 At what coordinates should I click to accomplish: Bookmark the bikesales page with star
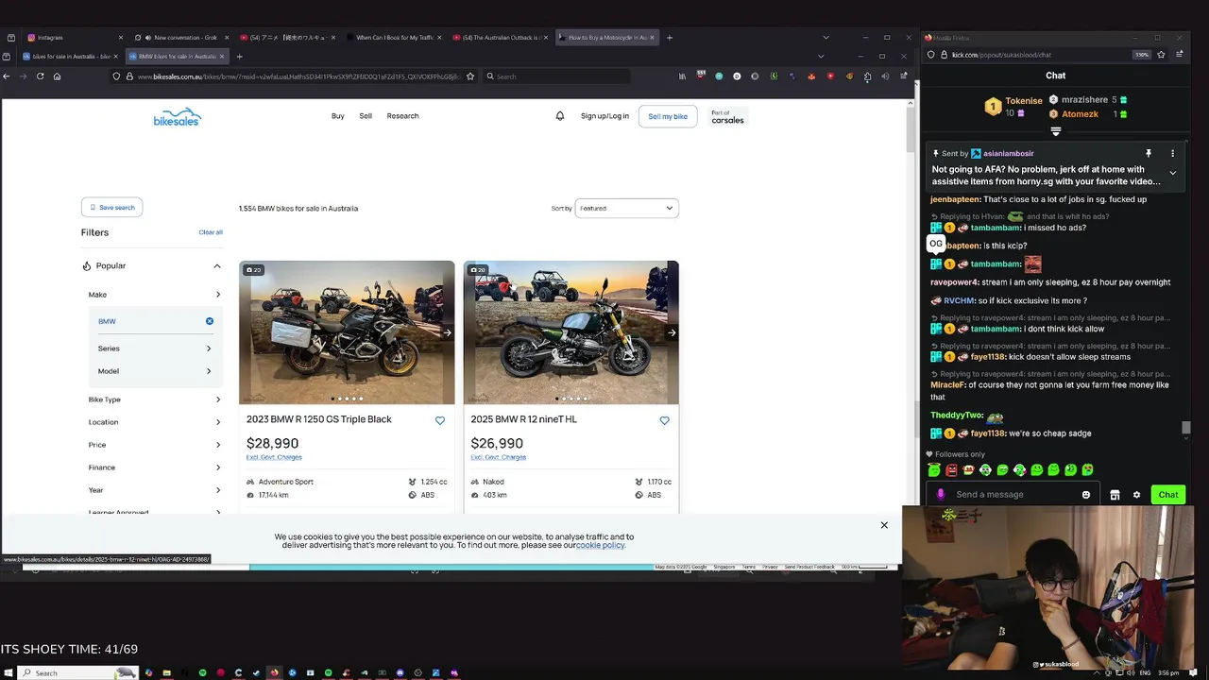(470, 76)
